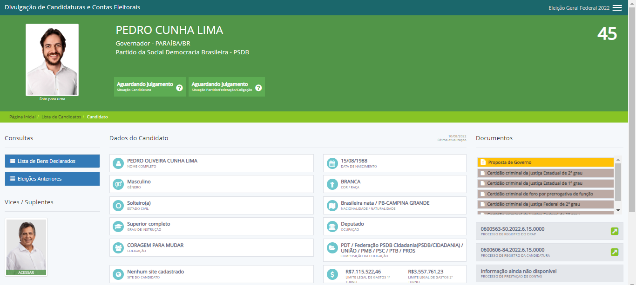Click the help icon for Situação Candidatura
636x285 pixels.
coord(179,88)
